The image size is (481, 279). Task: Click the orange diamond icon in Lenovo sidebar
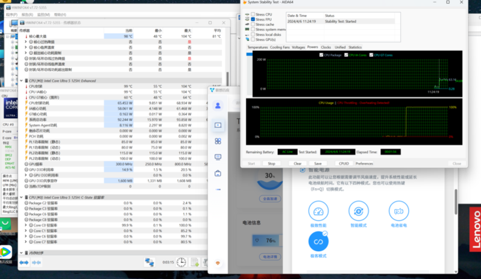(x=218, y=263)
